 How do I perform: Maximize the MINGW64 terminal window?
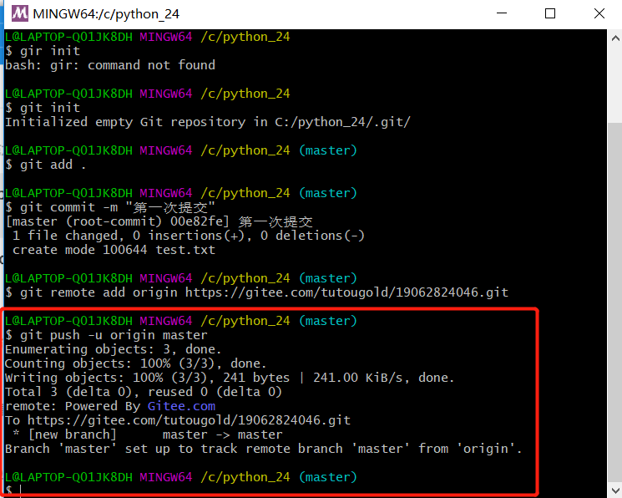(550, 13)
